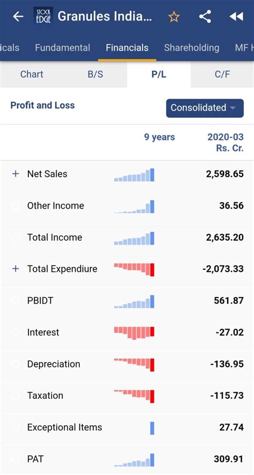Tap the rewind double-arrow icon
Screen dimensions: 254x475
[x=236, y=17]
